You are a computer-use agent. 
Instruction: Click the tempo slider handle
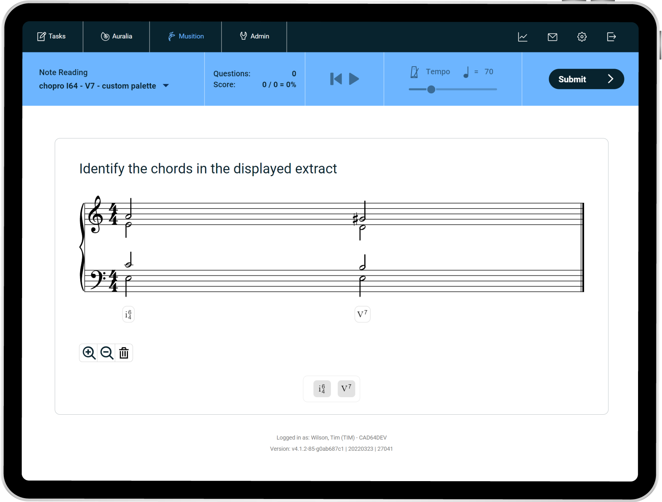coord(431,89)
